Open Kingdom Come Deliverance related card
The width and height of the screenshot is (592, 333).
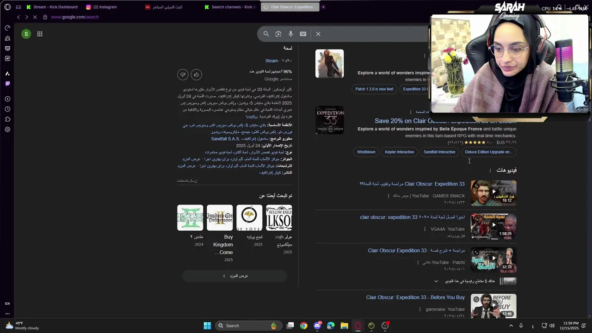tap(220, 234)
